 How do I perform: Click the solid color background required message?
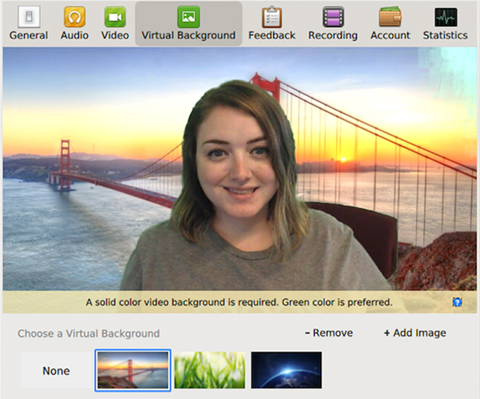(239, 302)
